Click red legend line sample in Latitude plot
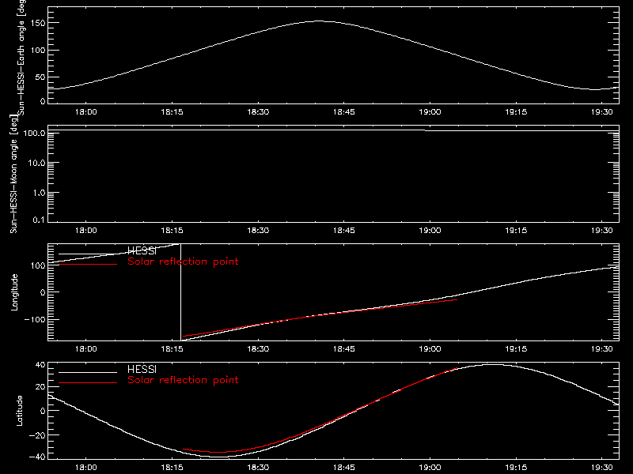633x474 pixels. pyautogui.click(x=88, y=382)
